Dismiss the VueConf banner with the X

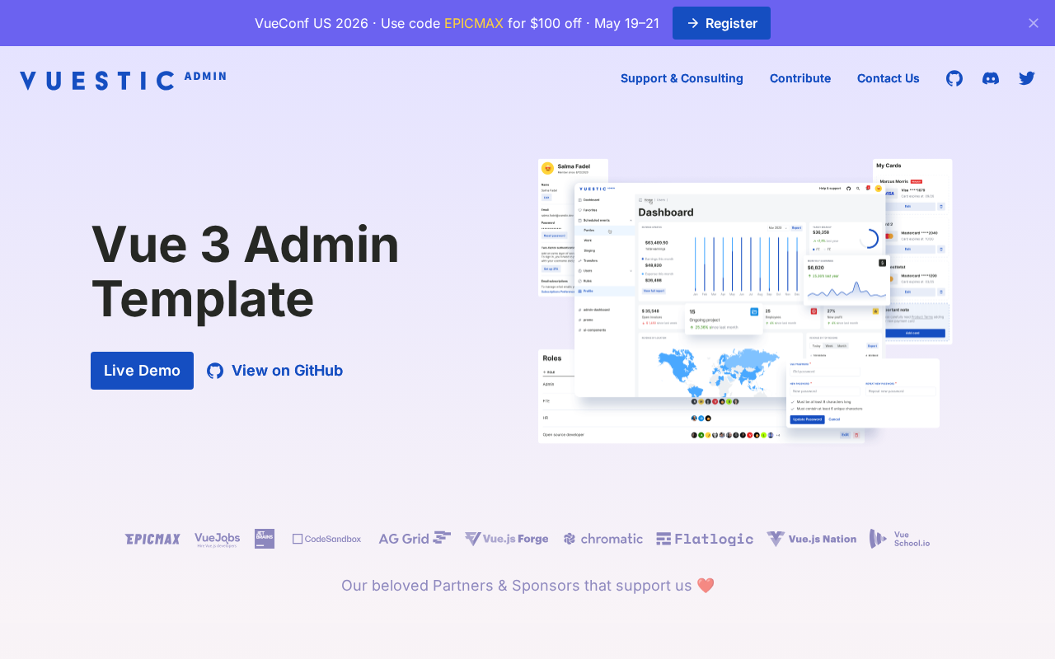pyautogui.click(x=1034, y=23)
